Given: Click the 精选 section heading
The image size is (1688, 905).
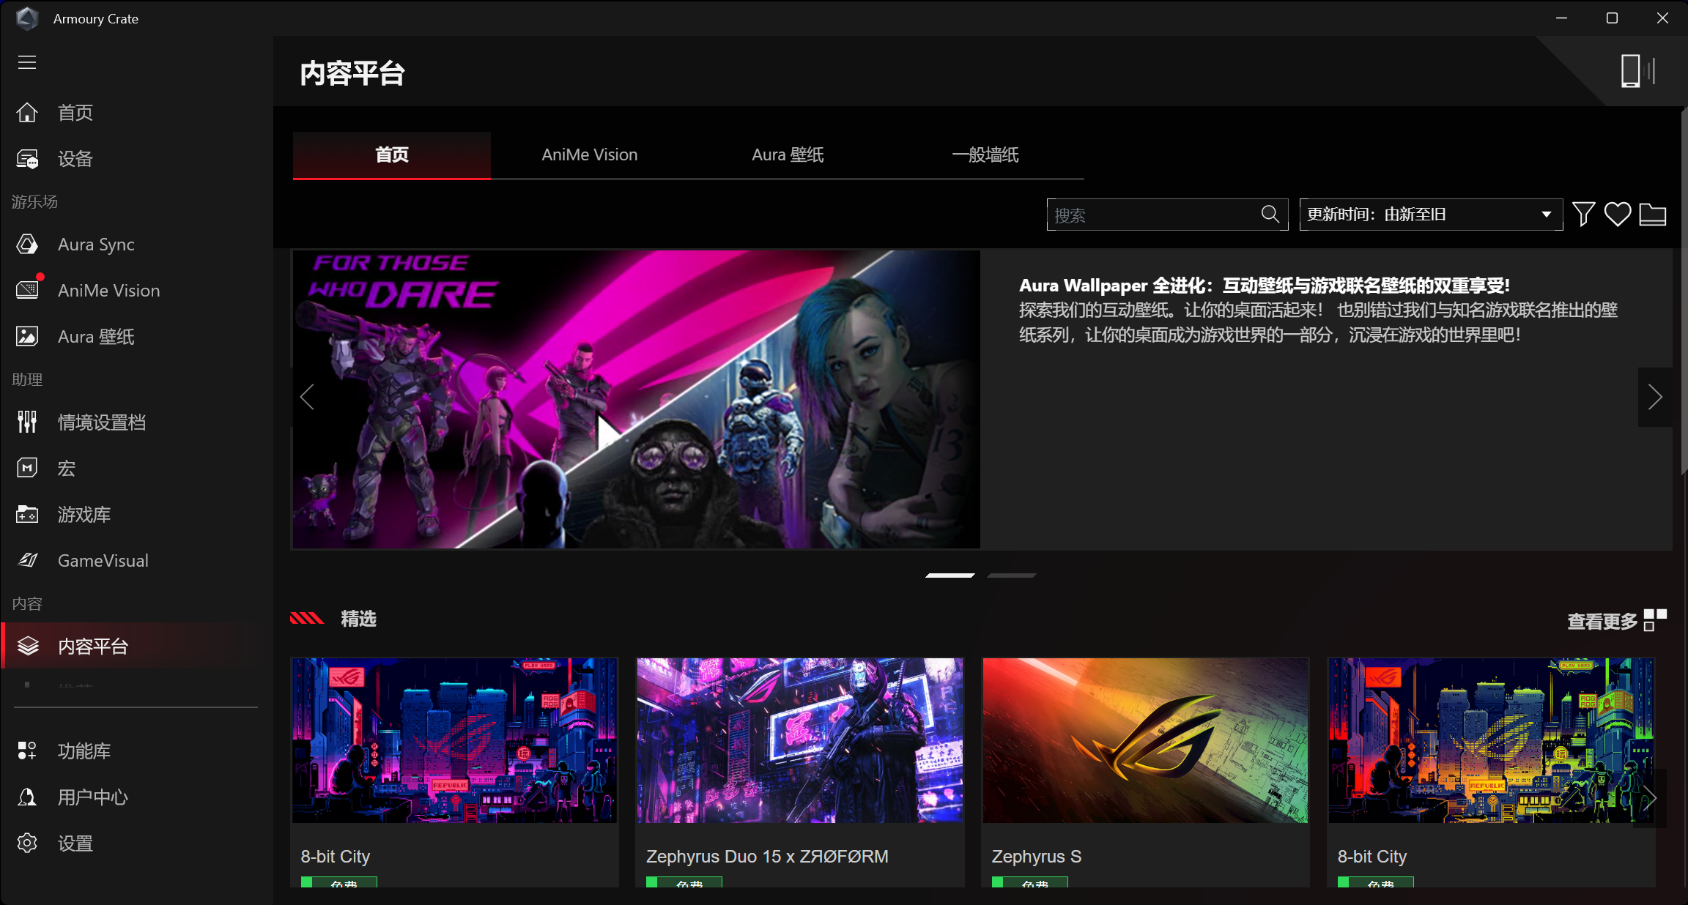Looking at the screenshot, I should [x=358, y=619].
